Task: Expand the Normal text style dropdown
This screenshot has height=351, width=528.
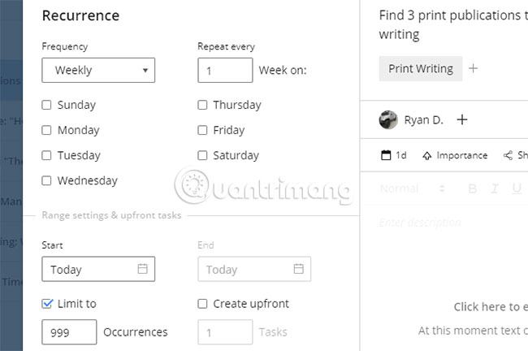Action: [x=413, y=188]
